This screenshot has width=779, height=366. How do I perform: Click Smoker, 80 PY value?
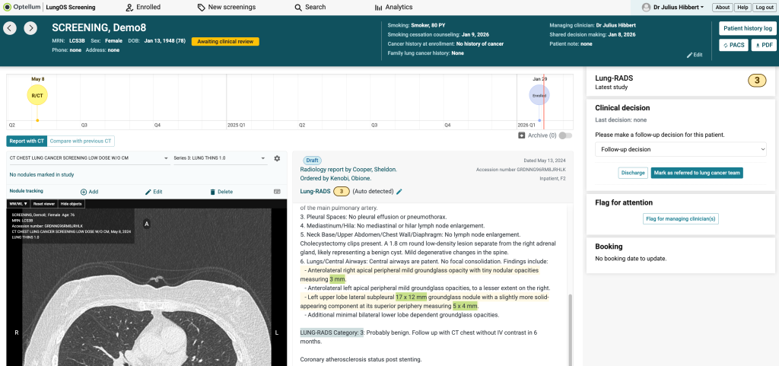click(x=429, y=25)
